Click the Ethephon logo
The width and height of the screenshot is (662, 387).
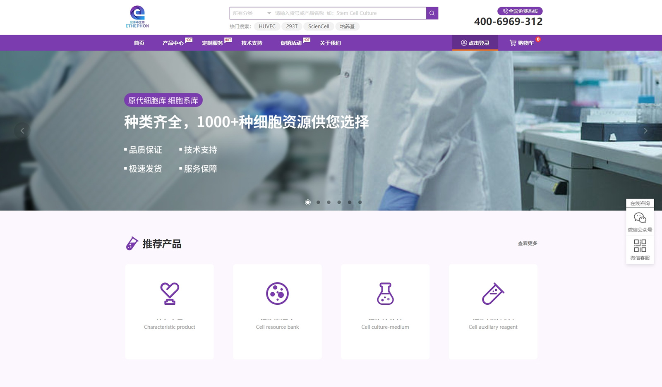(x=137, y=17)
